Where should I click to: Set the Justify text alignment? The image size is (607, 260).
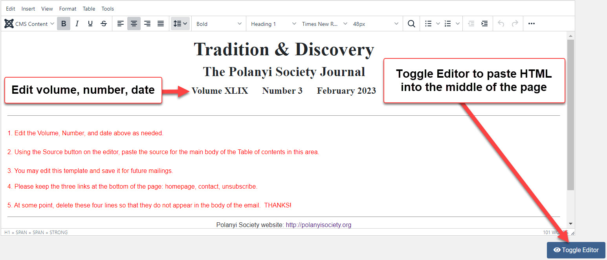pyautogui.click(x=161, y=24)
